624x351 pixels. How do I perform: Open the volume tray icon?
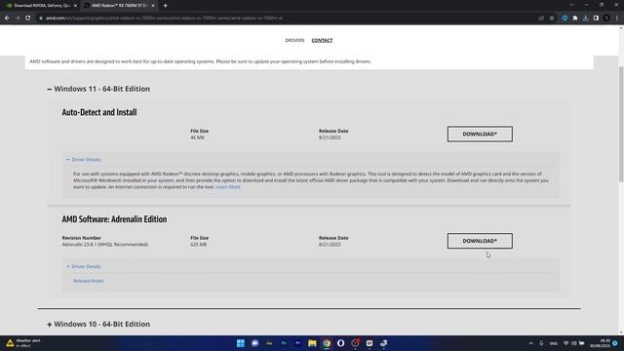[574, 343]
